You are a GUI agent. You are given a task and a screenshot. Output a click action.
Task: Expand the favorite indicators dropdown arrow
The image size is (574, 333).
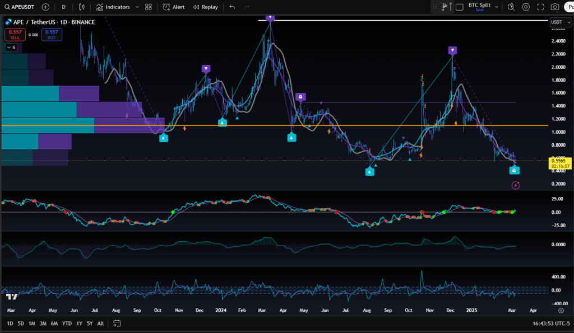(x=137, y=7)
